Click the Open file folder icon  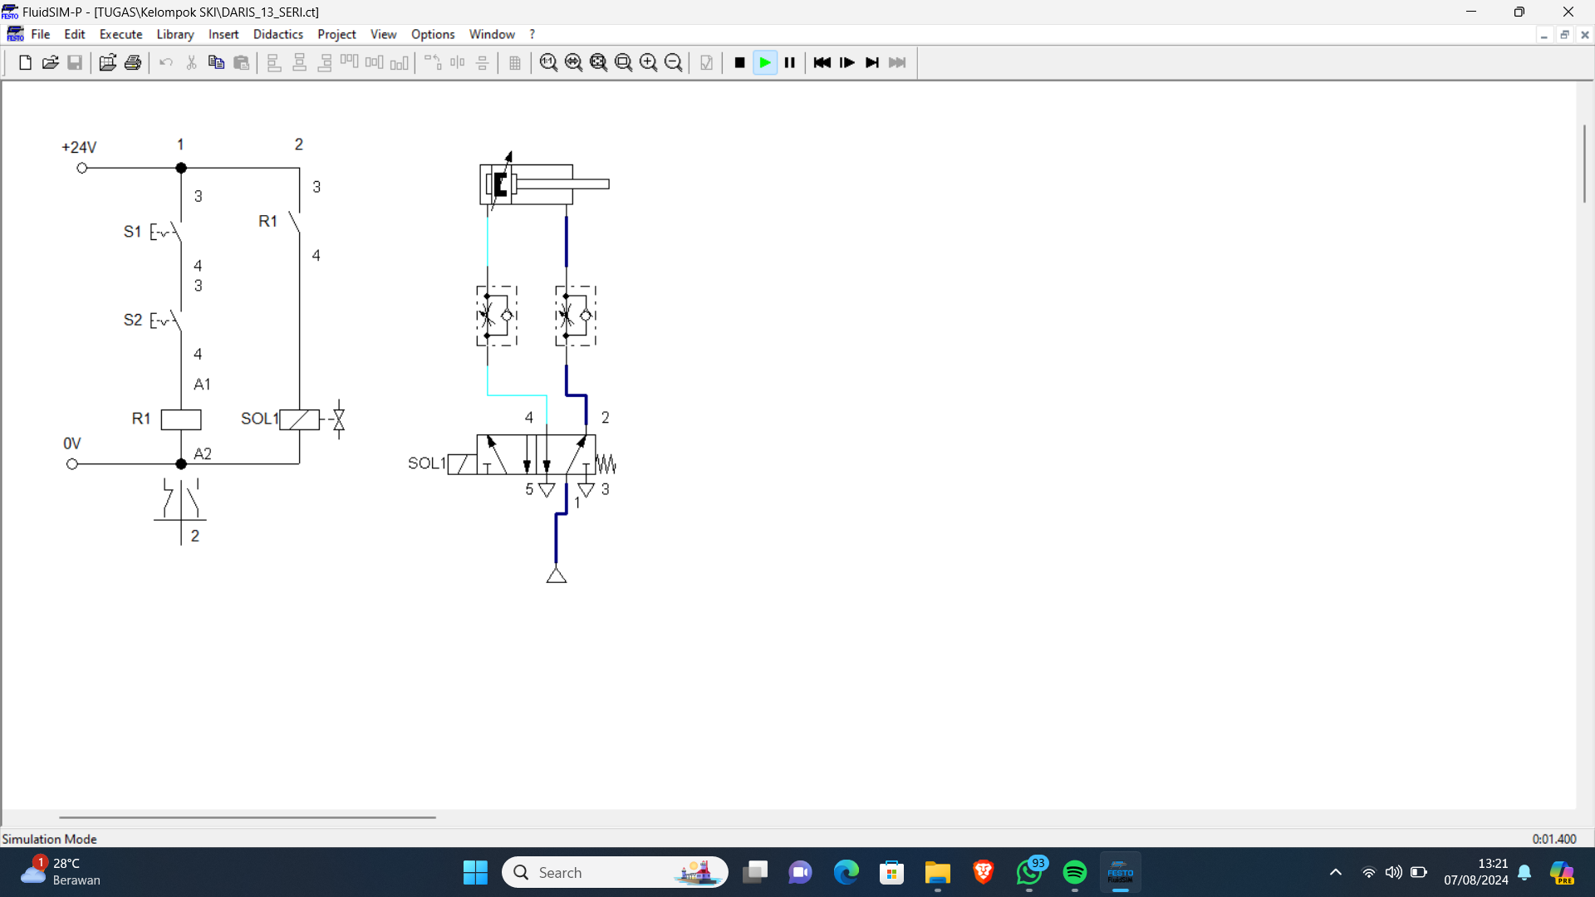(50, 63)
